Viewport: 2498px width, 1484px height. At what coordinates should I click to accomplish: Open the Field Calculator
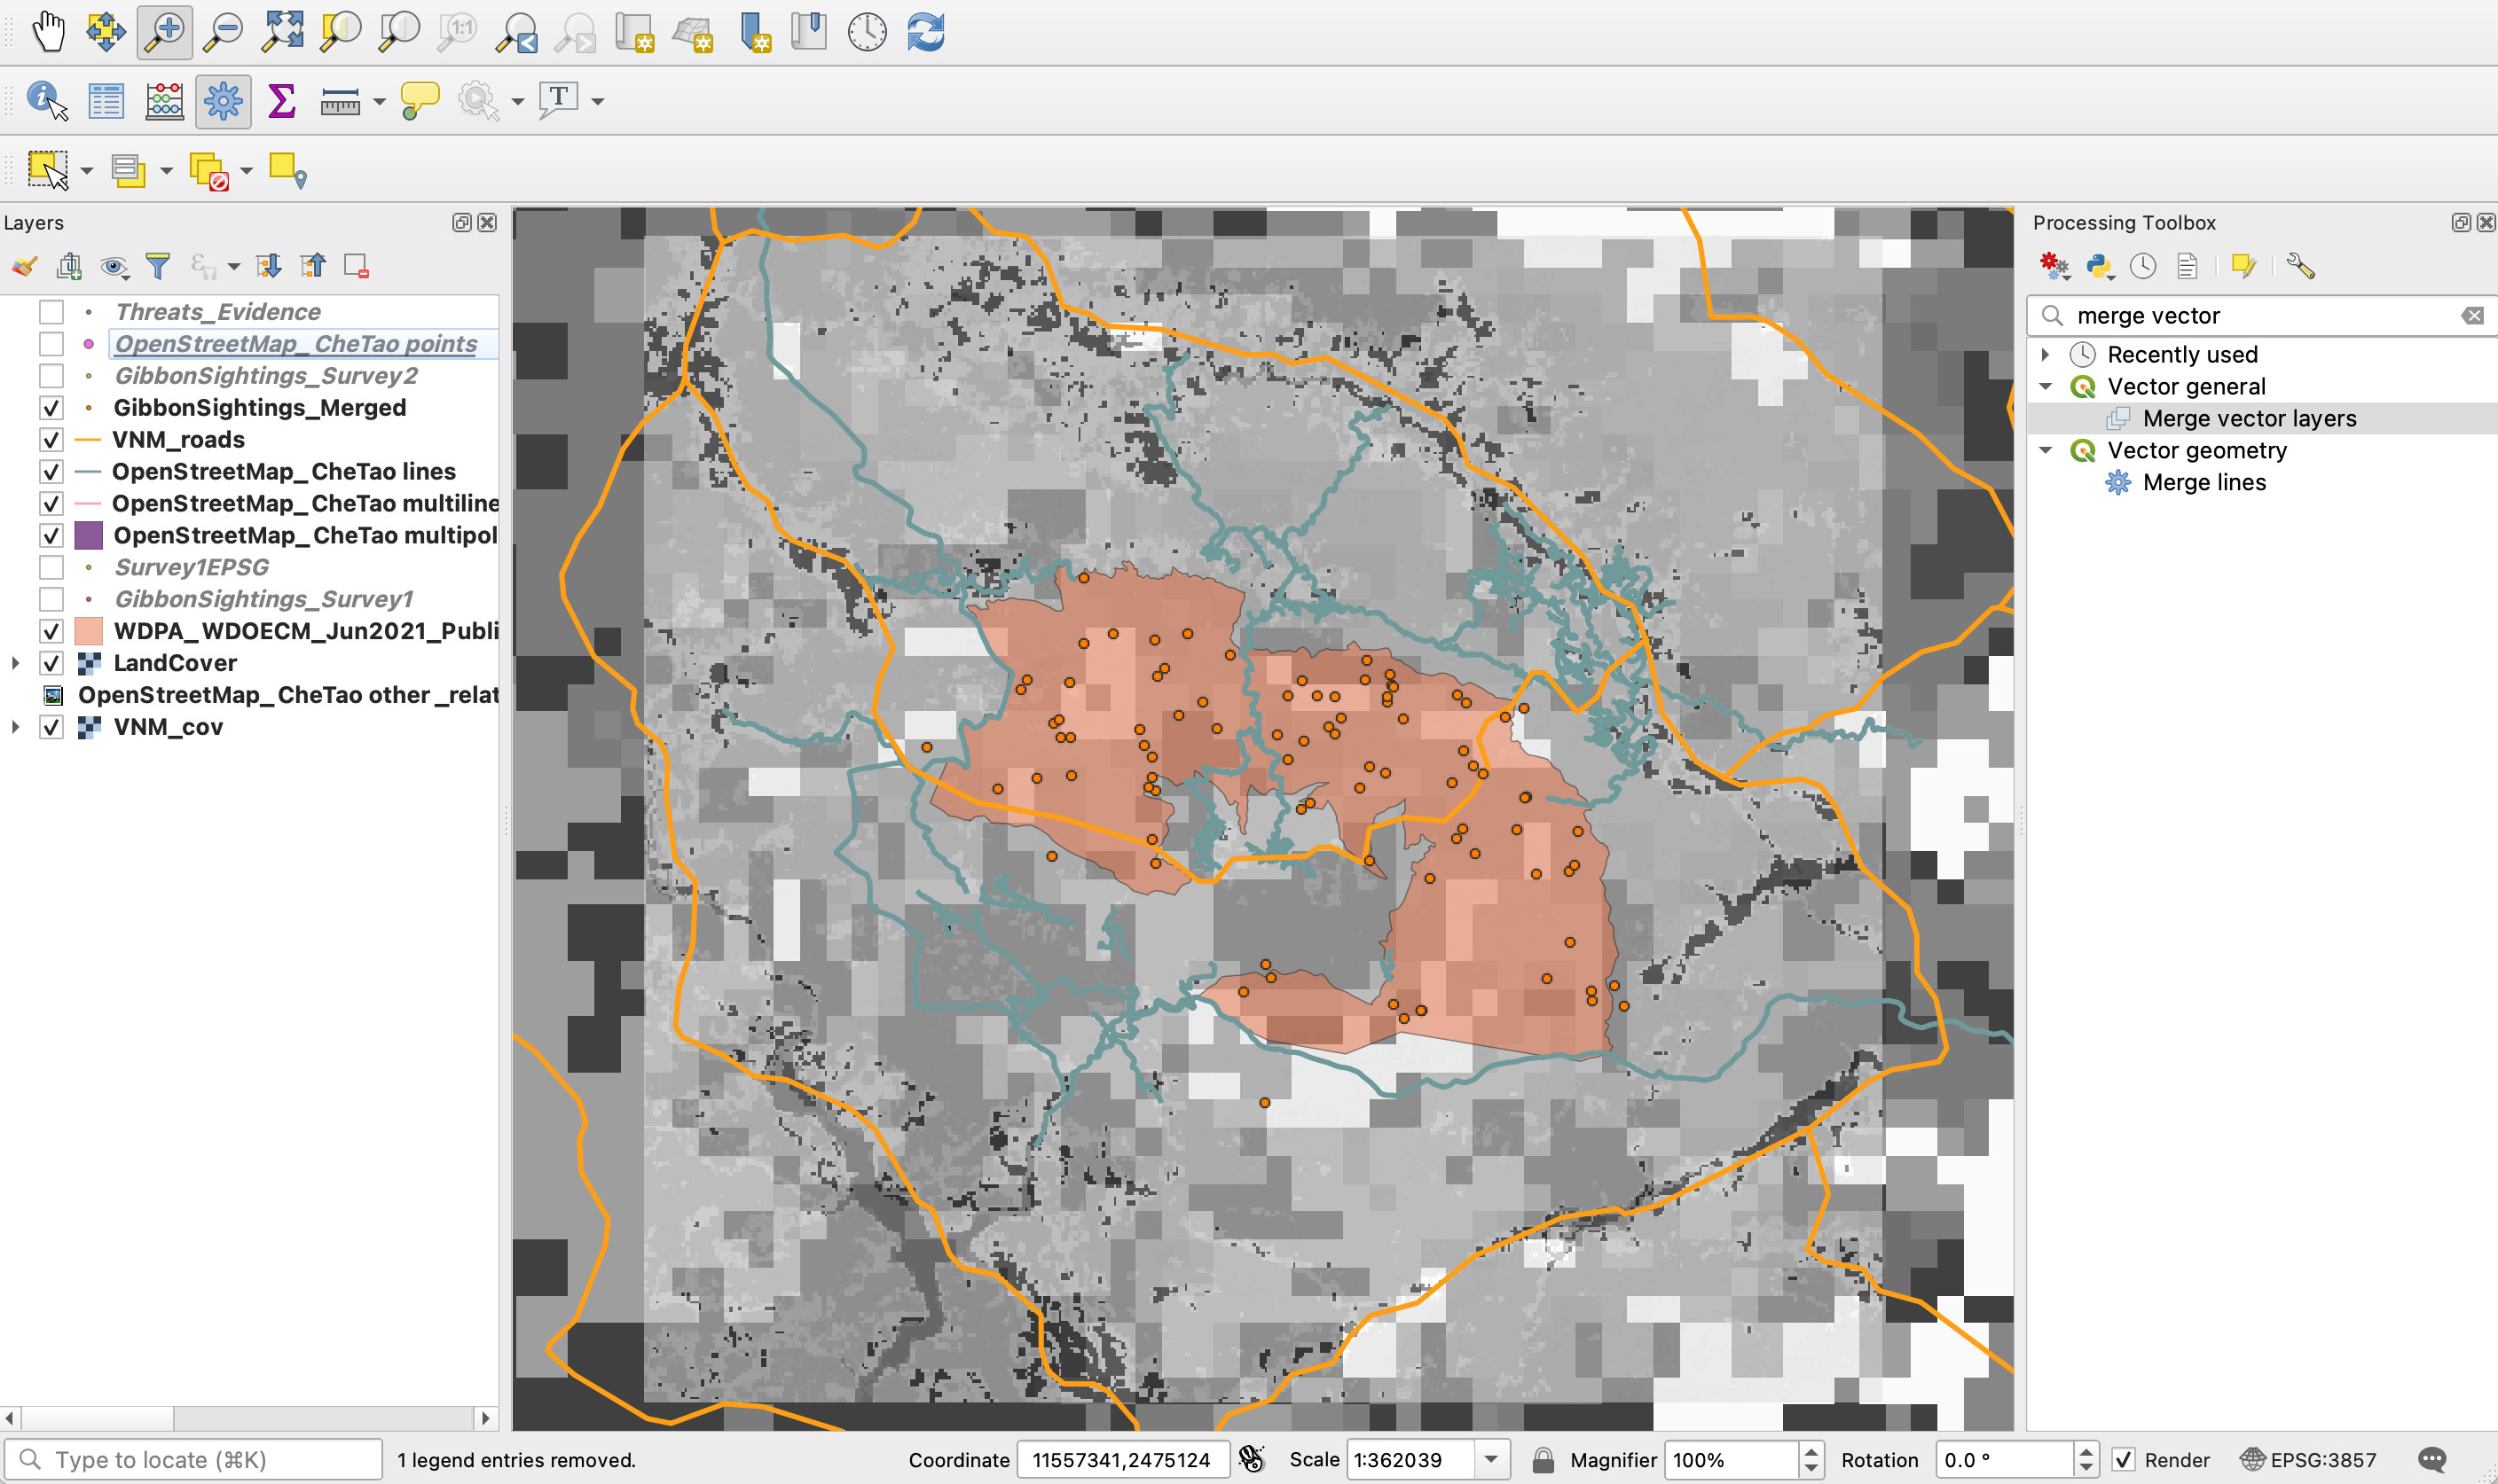[164, 101]
